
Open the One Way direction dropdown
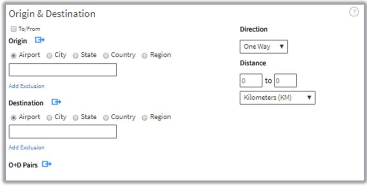coord(264,46)
